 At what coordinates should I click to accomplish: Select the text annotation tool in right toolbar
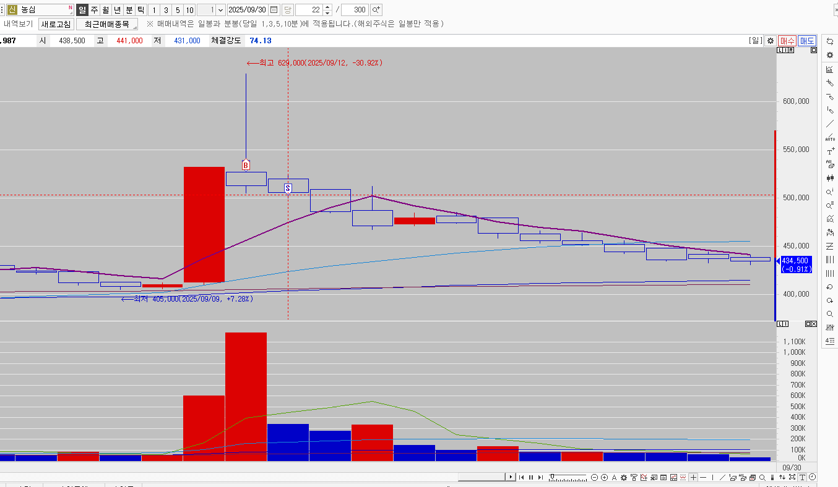point(830,151)
